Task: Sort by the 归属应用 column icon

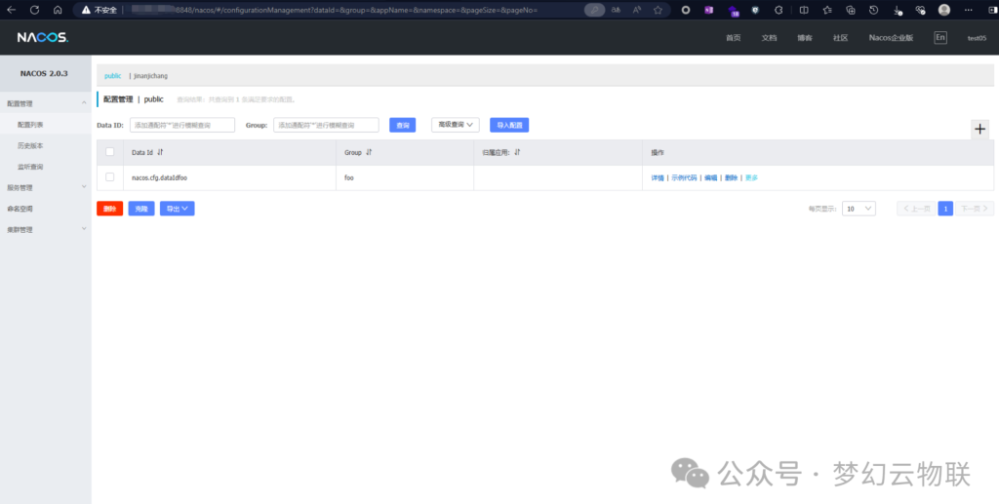Action: click(x=517, y=152)
